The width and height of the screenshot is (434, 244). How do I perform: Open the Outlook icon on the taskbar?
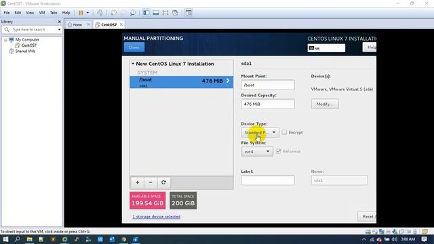point(112,239)
